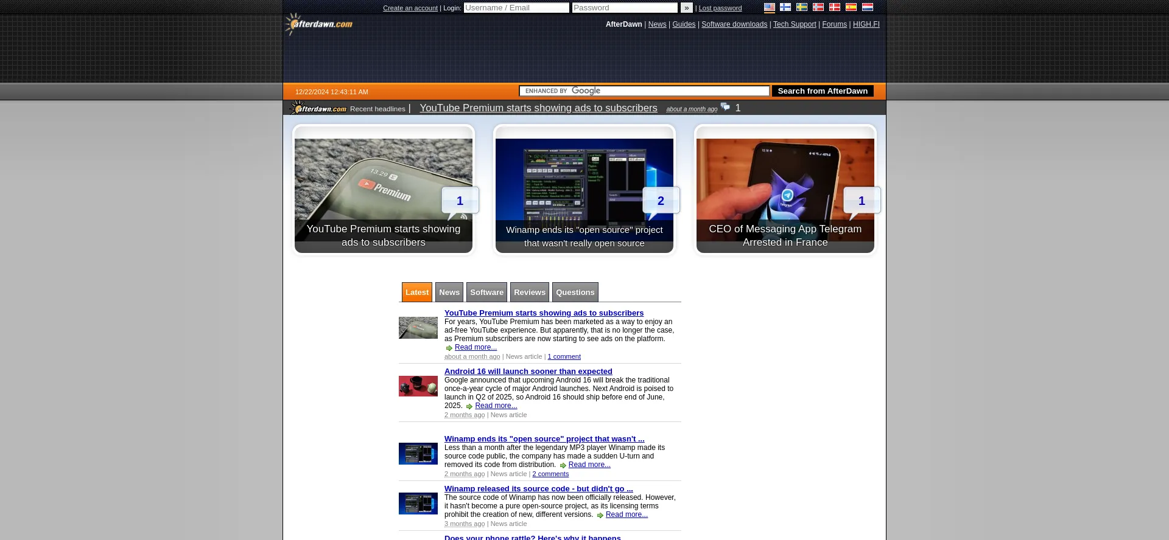Click Search from AfterDawn button
The height and width of the screenshot is (540, 1169).
823,91
